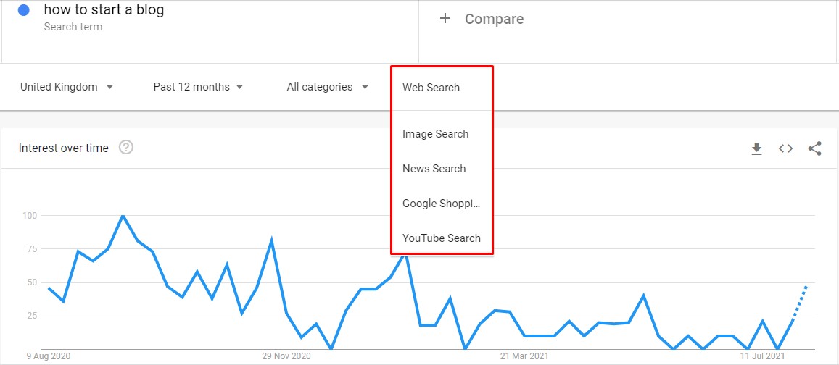Open the embed code icon
Screen dimensions: 839x365
(785, 148)
